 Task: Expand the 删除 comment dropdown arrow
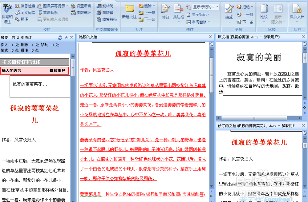[154, 6]
